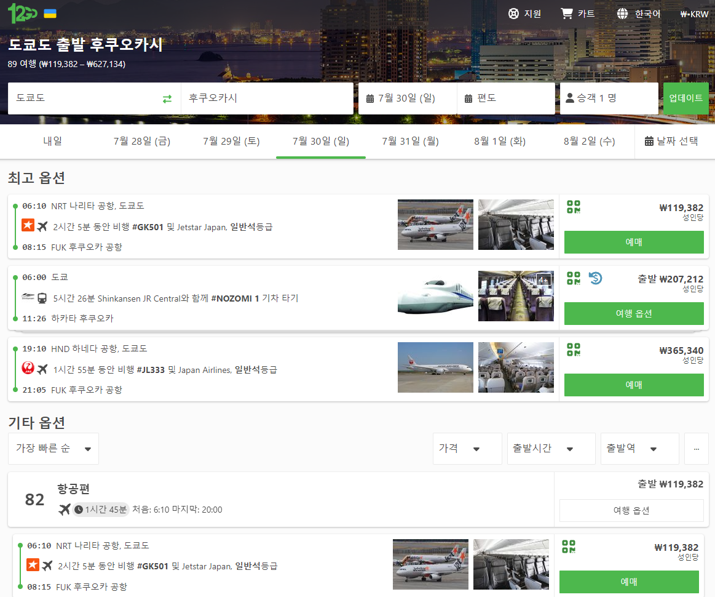Open the support lifebuoy icon
Viewport: 715px width, 597px height.
(x=513, y=14)
